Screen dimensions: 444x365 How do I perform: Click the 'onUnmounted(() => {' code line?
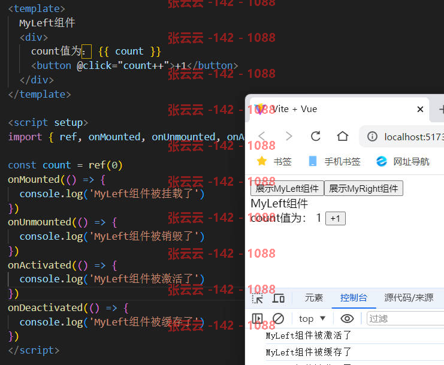click(x=62, y=222)
